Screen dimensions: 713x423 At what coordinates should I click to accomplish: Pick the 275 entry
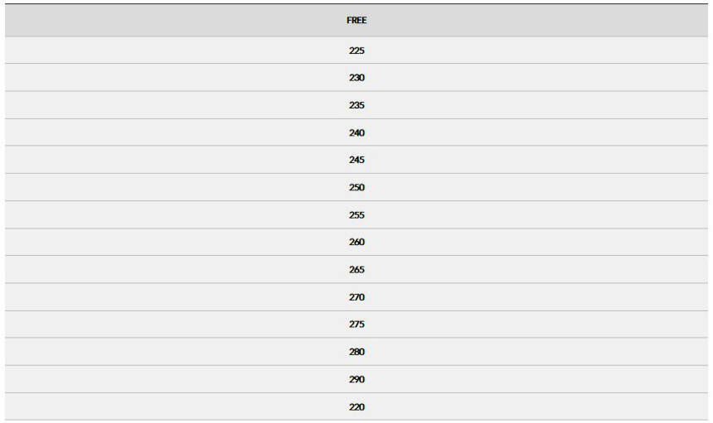(356, 324)
